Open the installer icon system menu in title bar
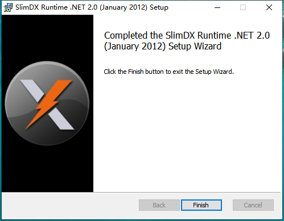This screenshot has height=221, width=284. pyautogui.click(x=8, y=7)
